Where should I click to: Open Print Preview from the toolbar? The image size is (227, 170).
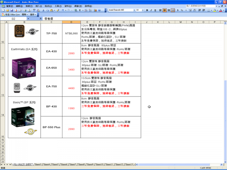29,10
